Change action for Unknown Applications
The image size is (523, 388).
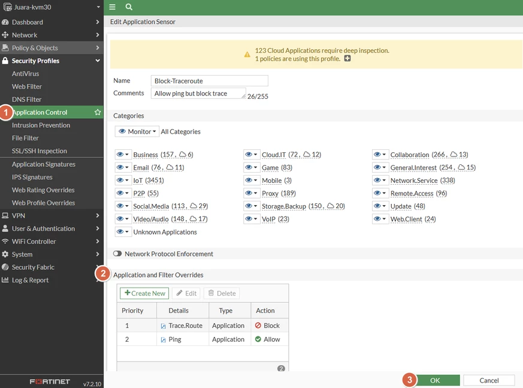(x=123, y=231)
